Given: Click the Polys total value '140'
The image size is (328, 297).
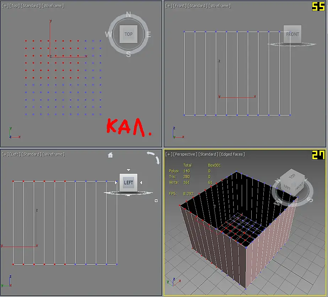Looking at the screenshot, I should [186, 171].
